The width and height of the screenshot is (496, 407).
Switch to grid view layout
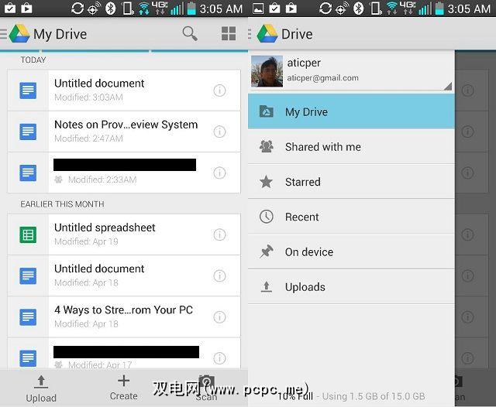[x=229, y=33]
